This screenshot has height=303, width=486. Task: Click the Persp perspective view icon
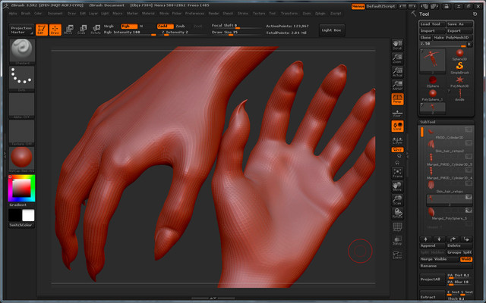[397, 98]
